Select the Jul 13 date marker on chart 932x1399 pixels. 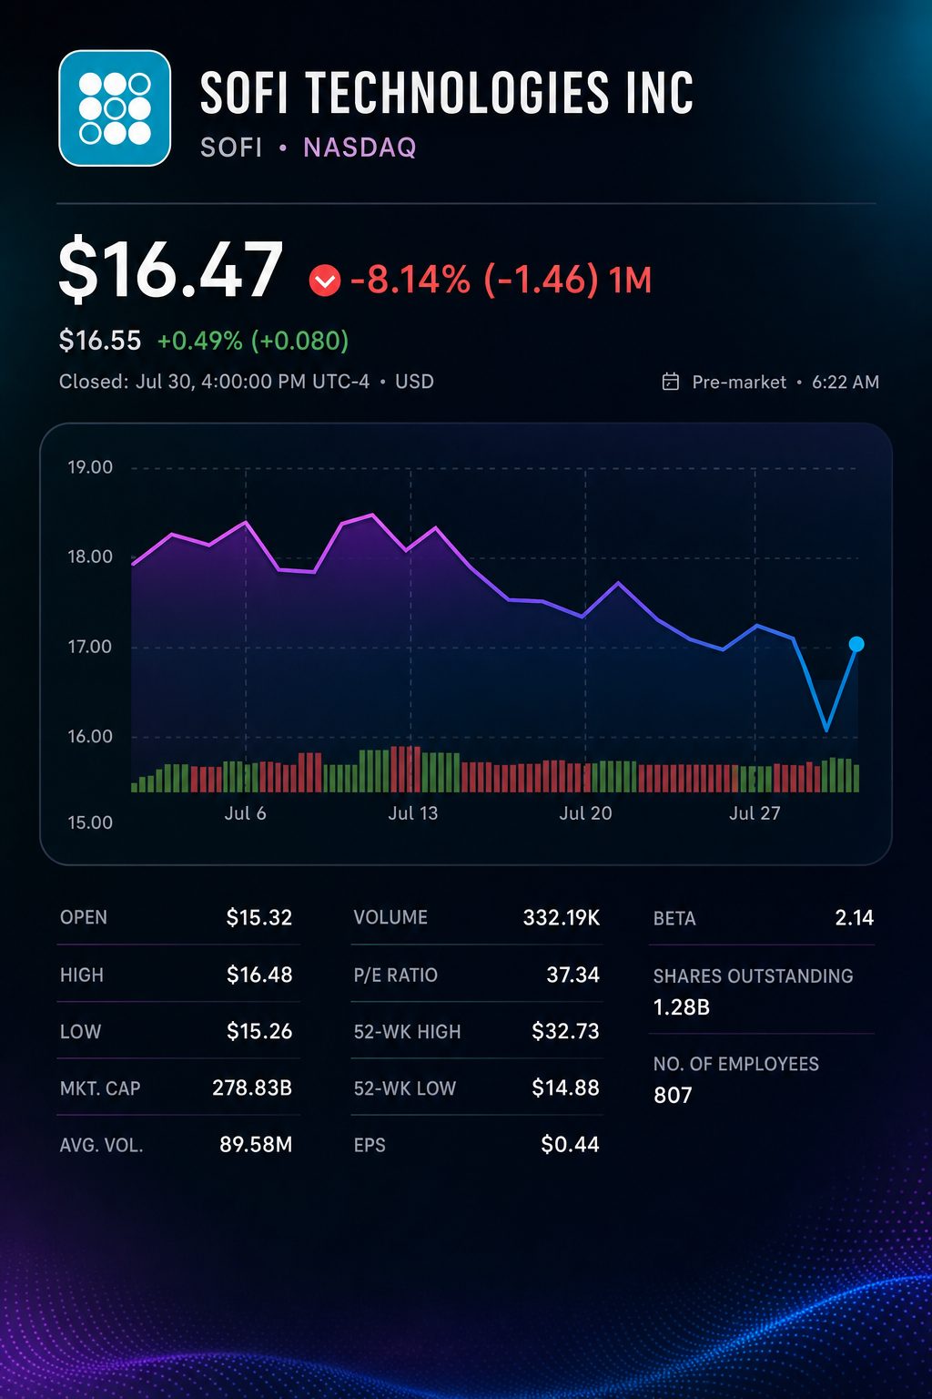(x=413, y=813)
